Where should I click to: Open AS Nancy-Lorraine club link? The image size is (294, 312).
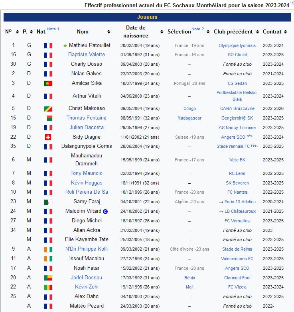tap(237, 128)
